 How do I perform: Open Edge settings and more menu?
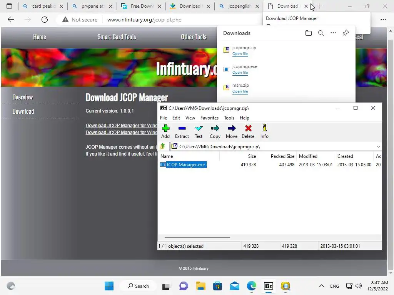pos(383,20)
